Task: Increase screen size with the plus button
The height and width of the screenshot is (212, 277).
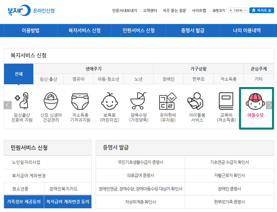Action: 231,10
